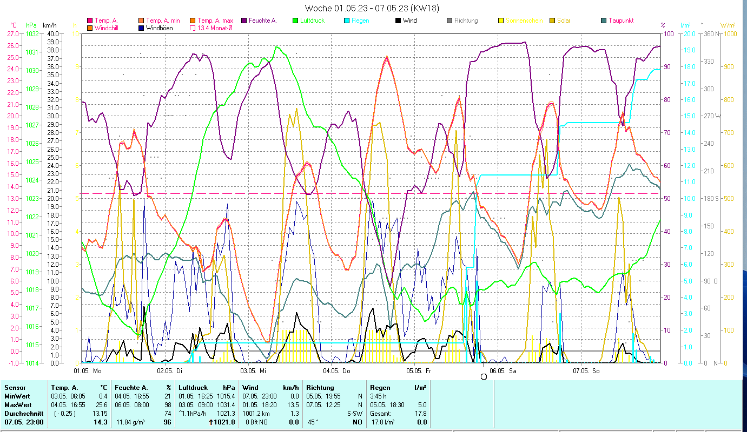The height and width of the screenshot is (432, 747).
Task: Click the 'MaxWert' row label
Action: [17, 405]
